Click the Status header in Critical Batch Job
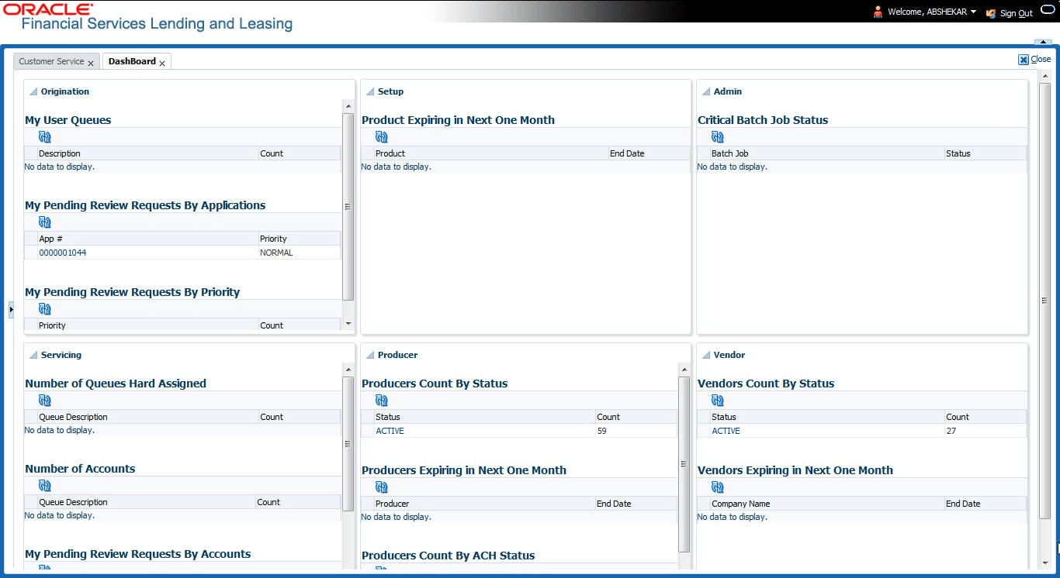Screen dimensions: 1060x578 tap(986, 153)
